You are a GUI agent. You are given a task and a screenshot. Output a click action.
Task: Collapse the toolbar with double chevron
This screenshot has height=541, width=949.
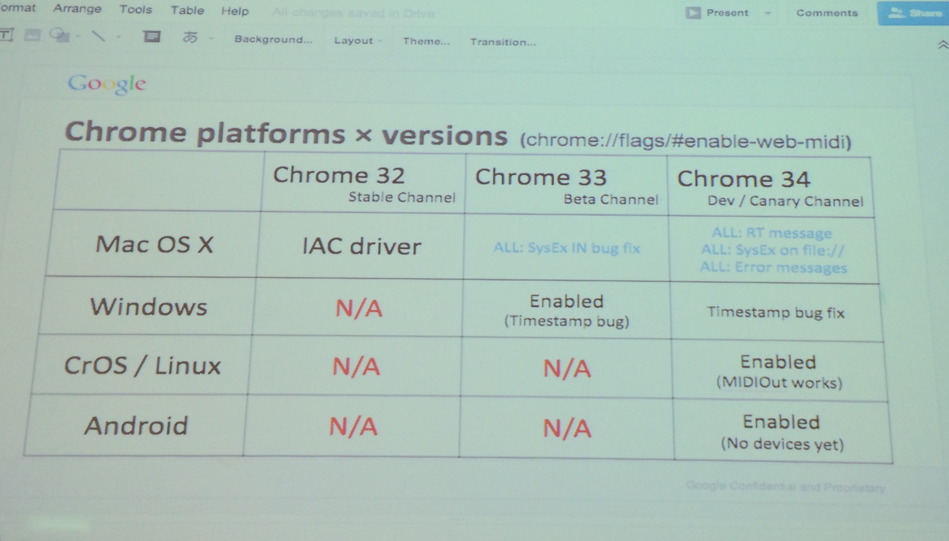point(943,45)
